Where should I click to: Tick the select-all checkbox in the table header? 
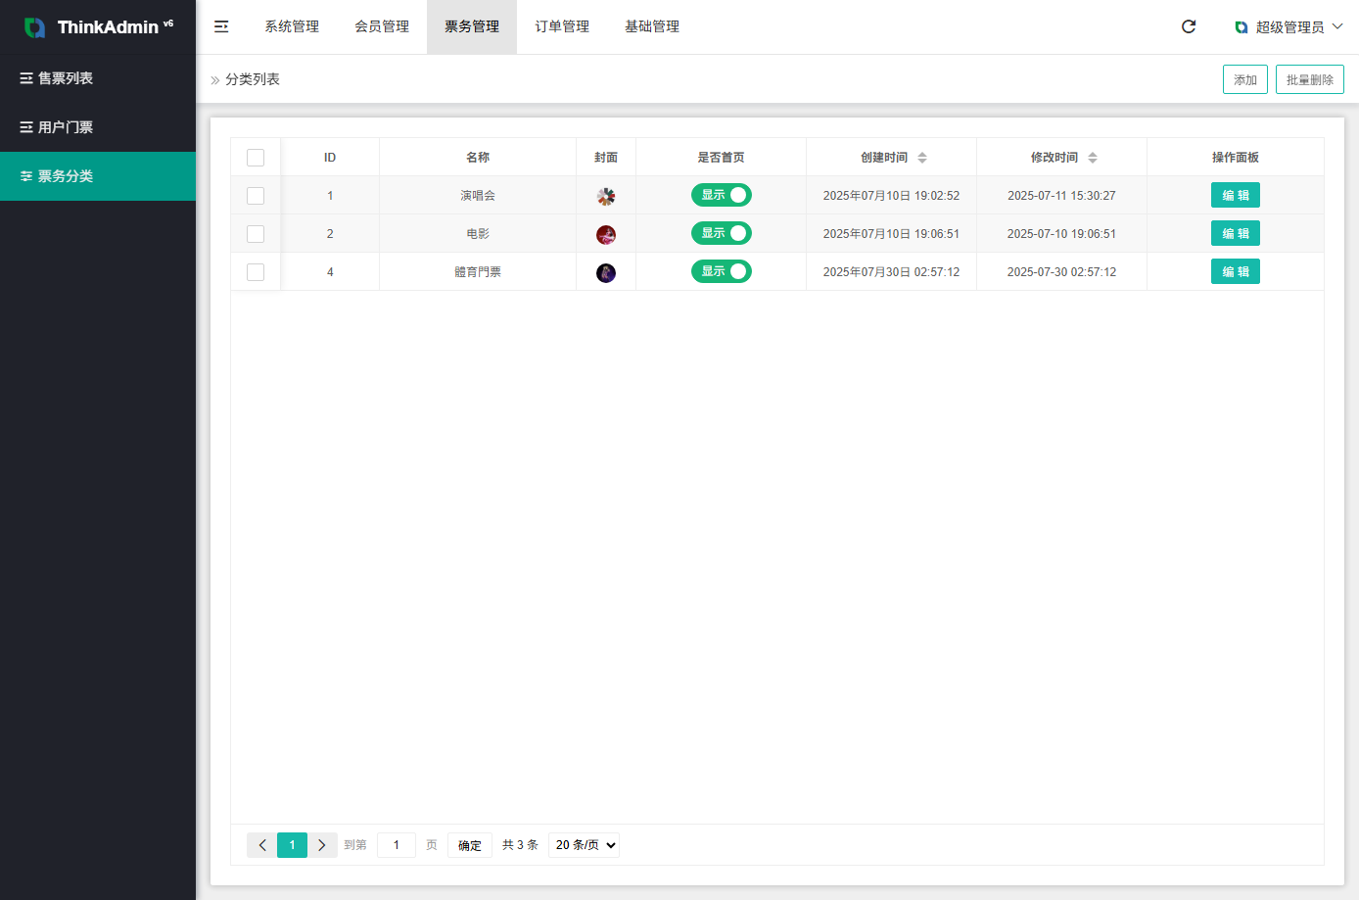click(256, 158)
